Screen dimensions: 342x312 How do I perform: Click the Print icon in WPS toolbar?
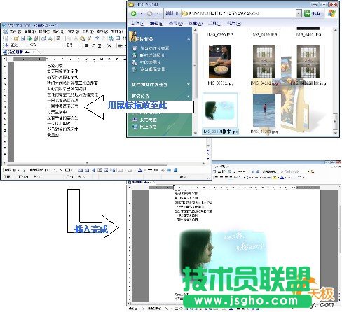pos(43,38)
